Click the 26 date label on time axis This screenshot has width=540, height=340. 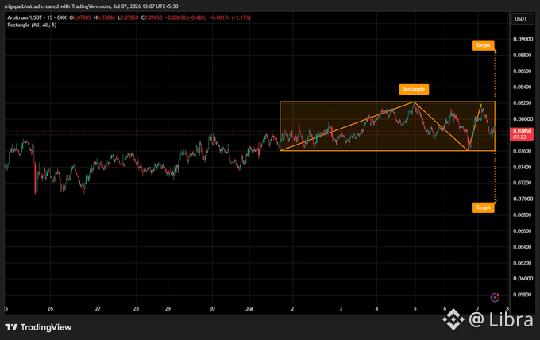tap(50, 309)
